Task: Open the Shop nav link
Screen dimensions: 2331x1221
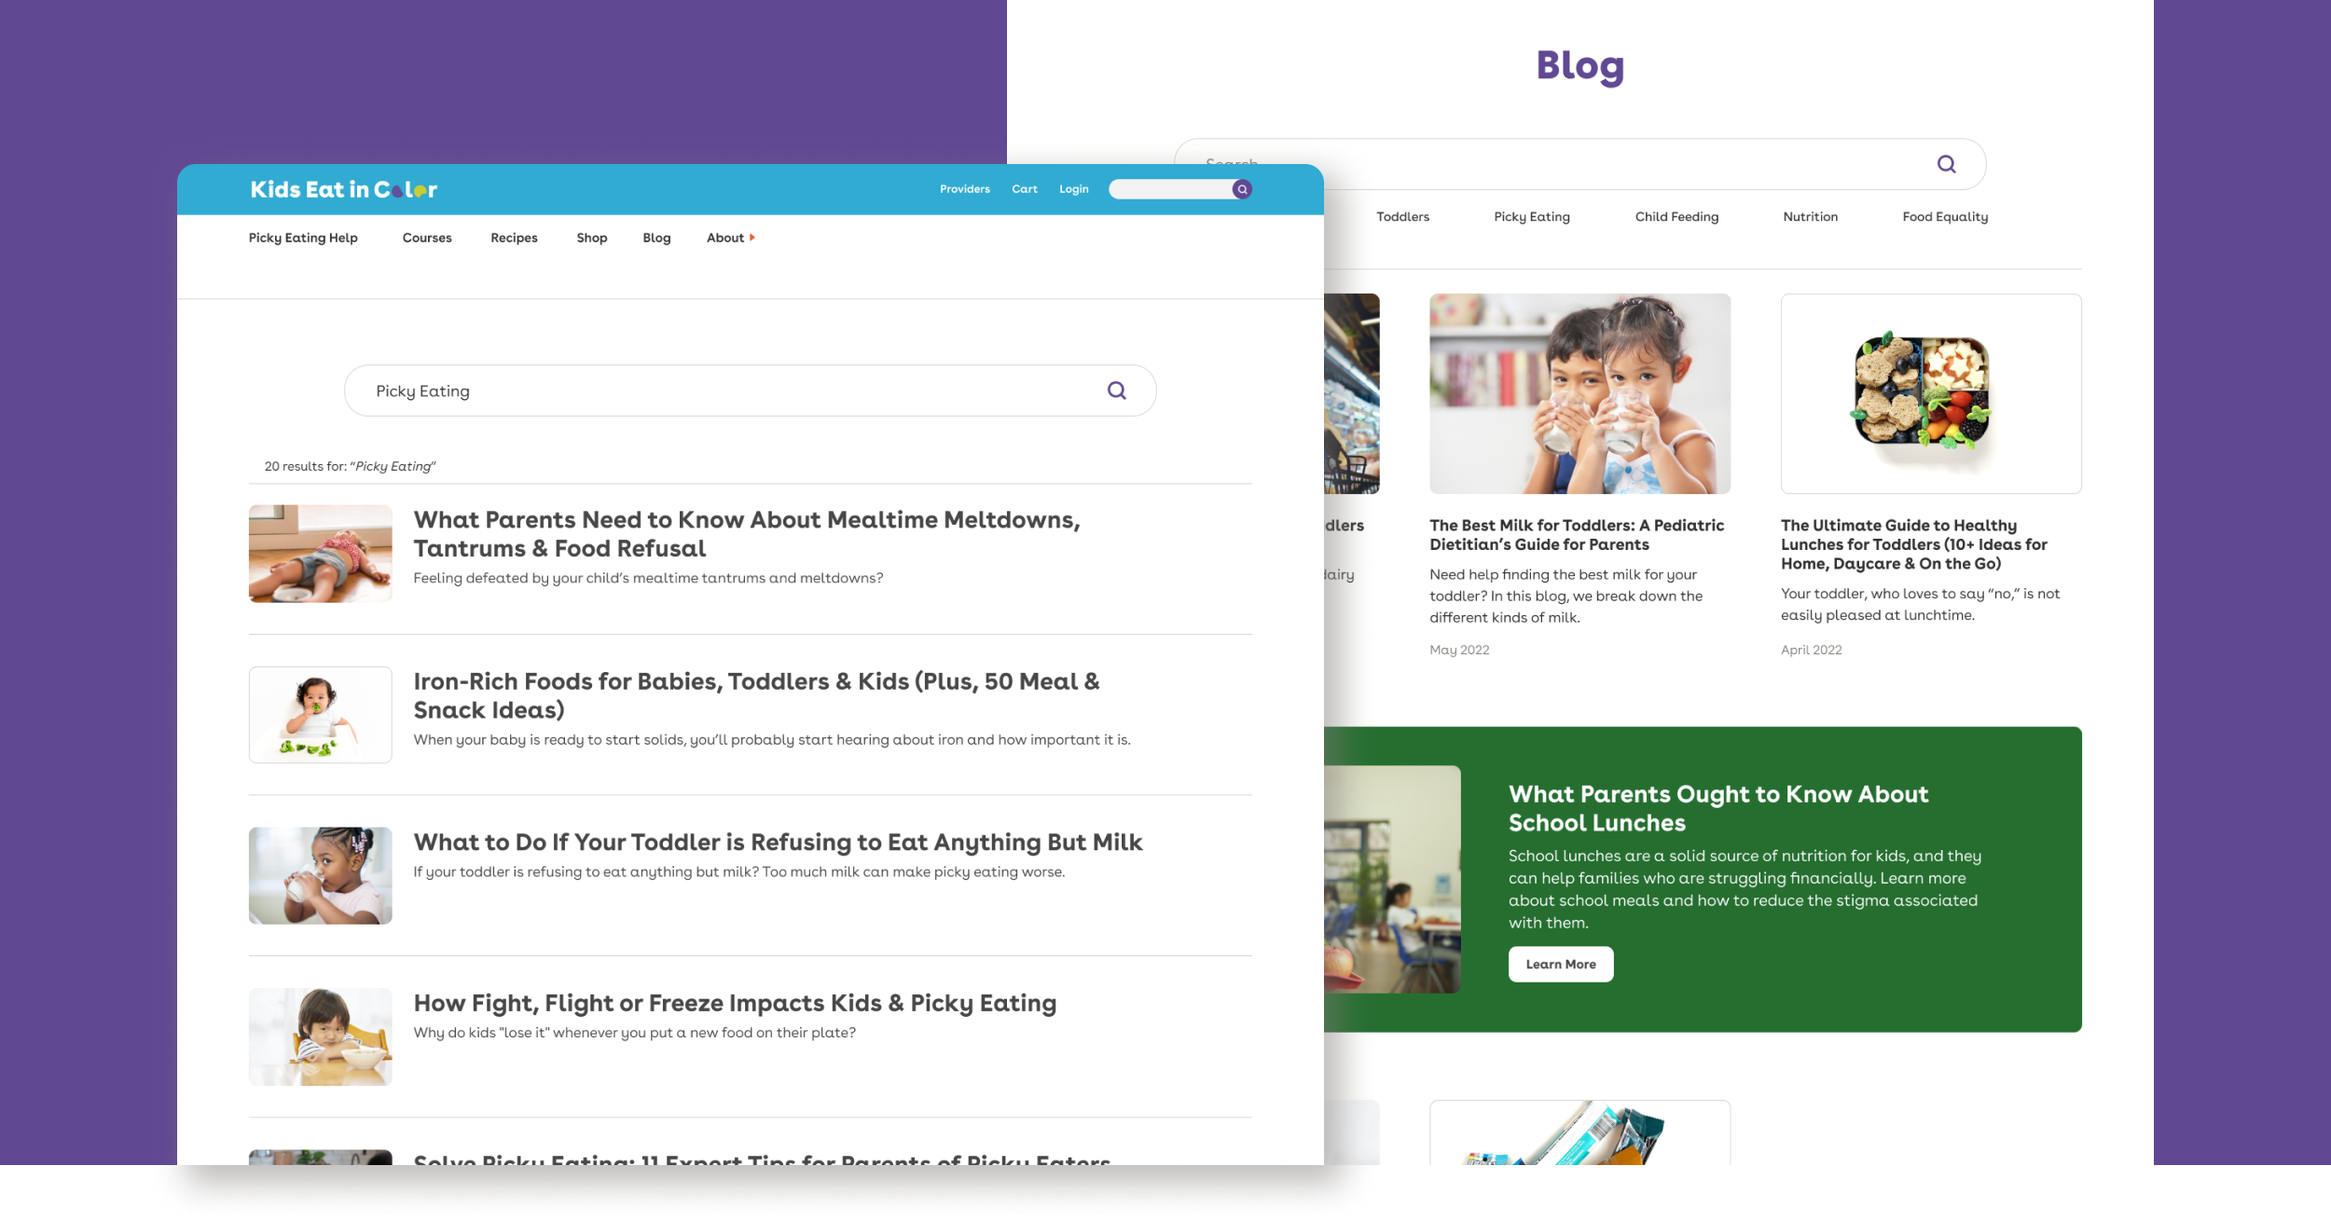Action: click(x=592, y=238)
